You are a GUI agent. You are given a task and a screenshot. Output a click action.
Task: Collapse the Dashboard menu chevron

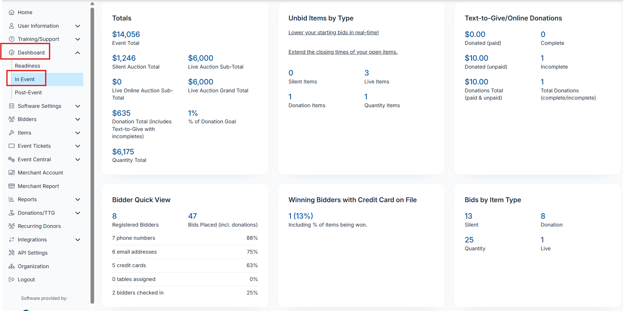tap(78, 53)
